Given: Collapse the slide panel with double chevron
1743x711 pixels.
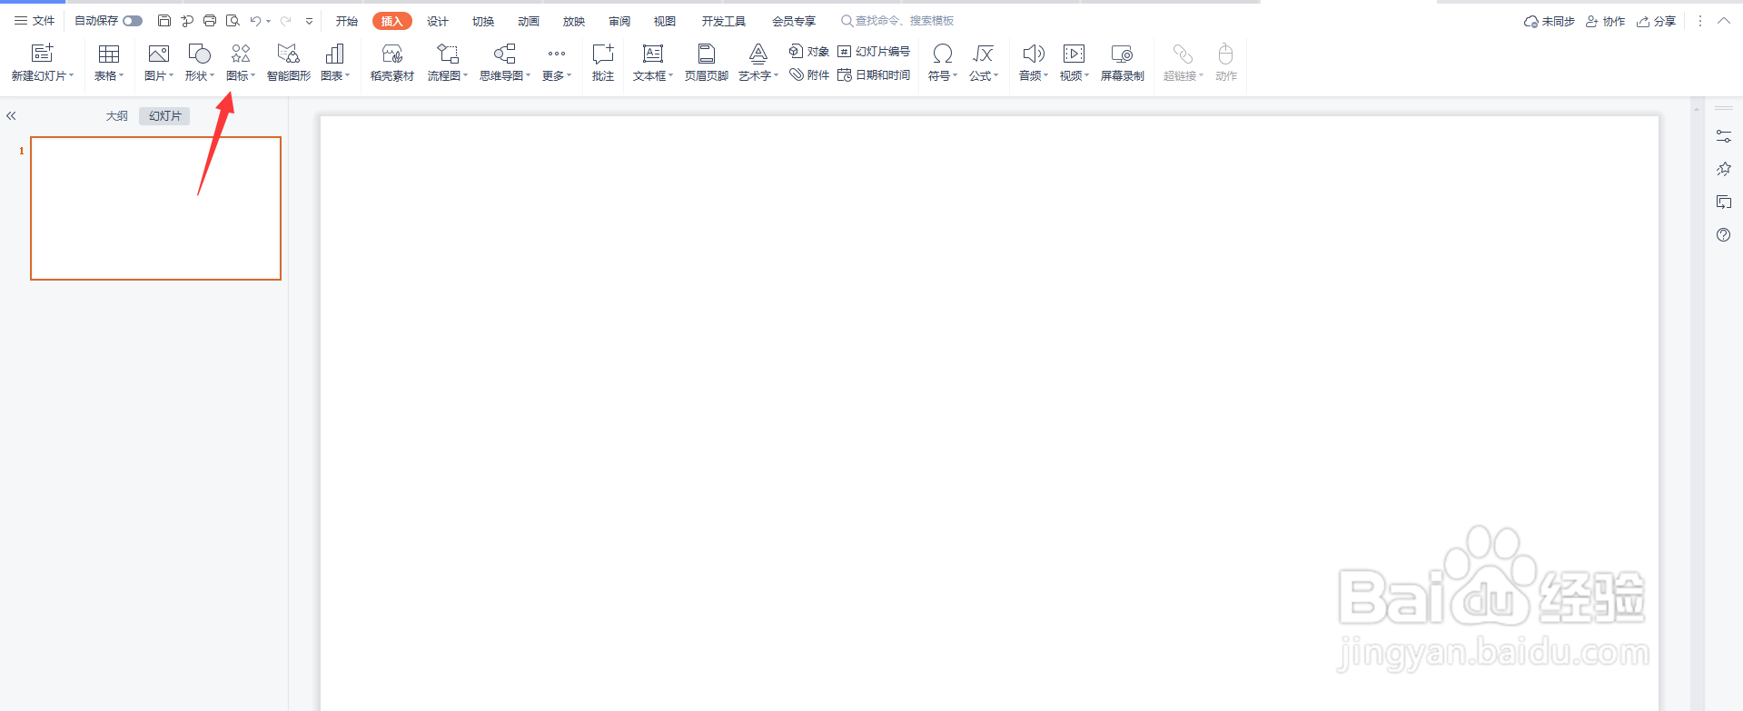Looking at the screenshot, I should (11, 116).
